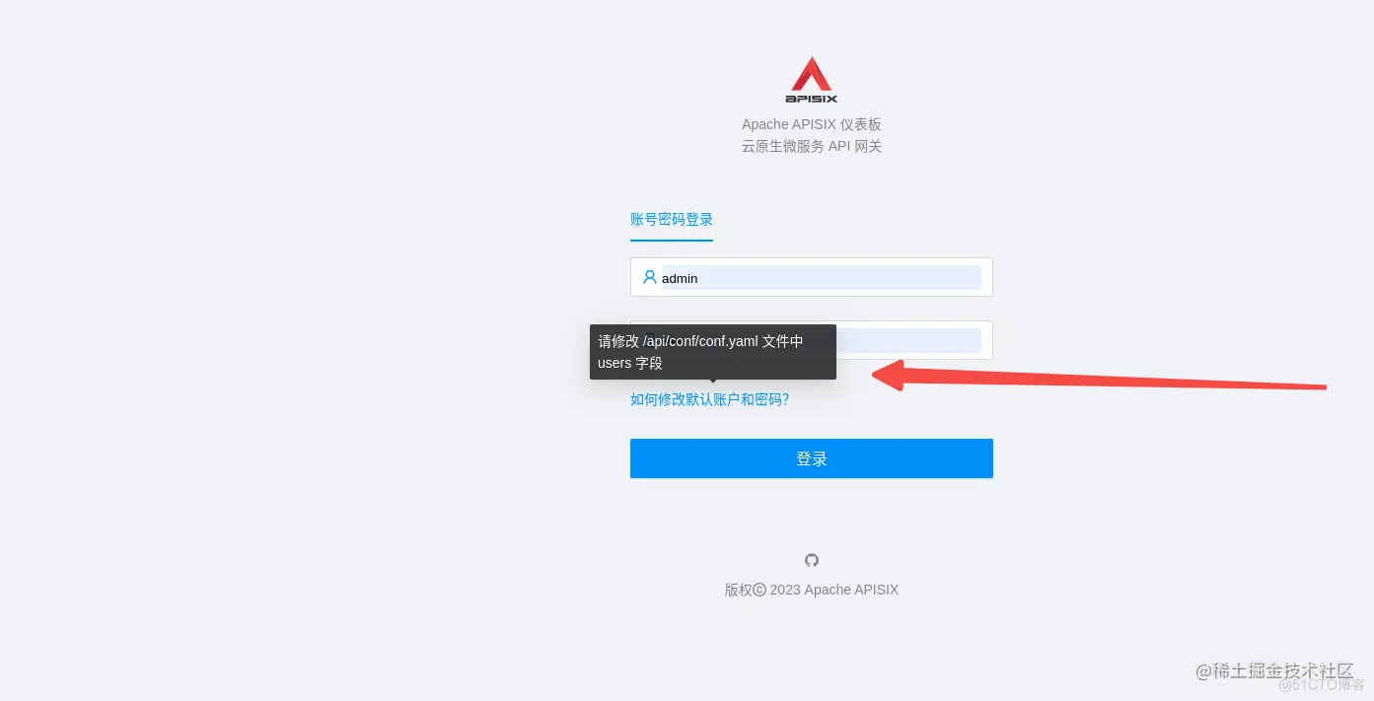Click the @51CTO博客 watermark text

tap(1321, 684)
